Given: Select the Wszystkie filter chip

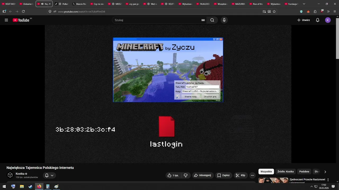Looking at the screenshot, I should (266, 172).
